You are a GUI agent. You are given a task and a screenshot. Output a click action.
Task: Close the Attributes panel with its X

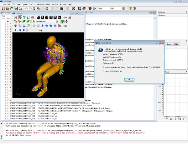click(x=186, y=12)
